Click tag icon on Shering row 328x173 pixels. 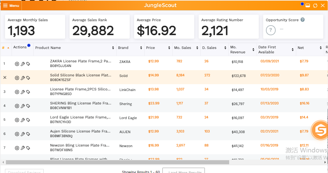point(28,106)
